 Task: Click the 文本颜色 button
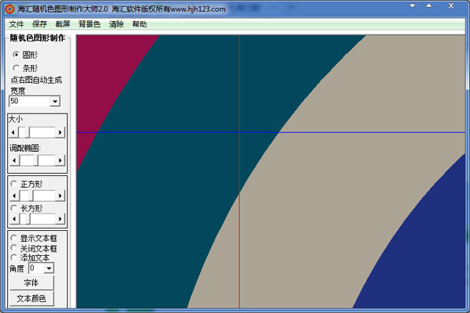(31, 299)
